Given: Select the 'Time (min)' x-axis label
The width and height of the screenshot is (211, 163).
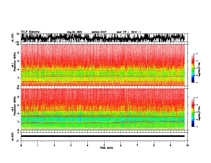Looking at the screenshot, I should (107, 148).
